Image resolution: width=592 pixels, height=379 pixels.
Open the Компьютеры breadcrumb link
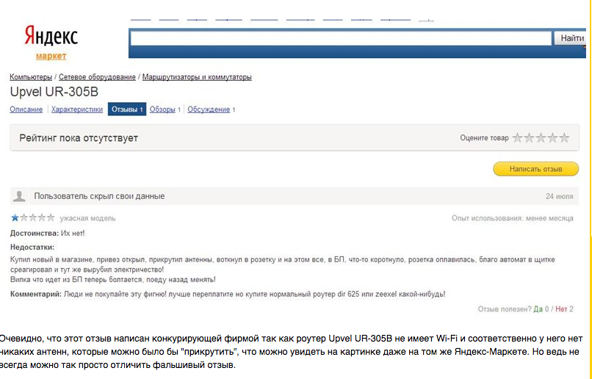point(31,77)
